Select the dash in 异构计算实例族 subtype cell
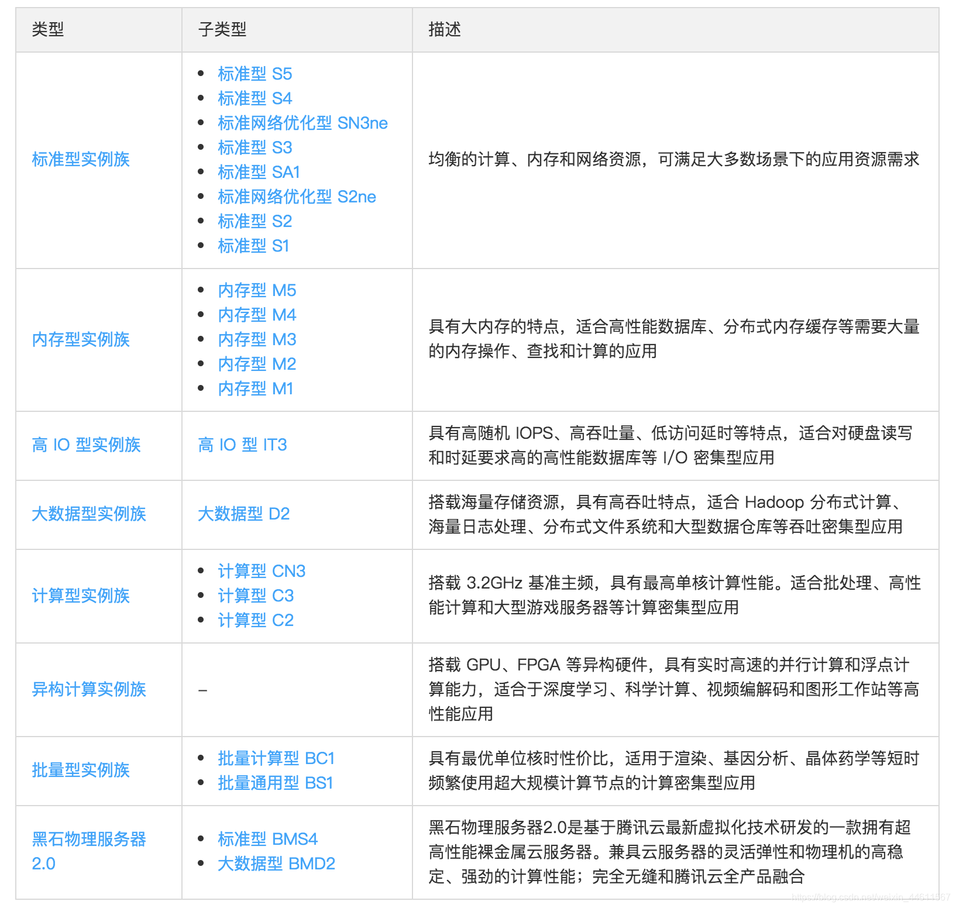 202,690
